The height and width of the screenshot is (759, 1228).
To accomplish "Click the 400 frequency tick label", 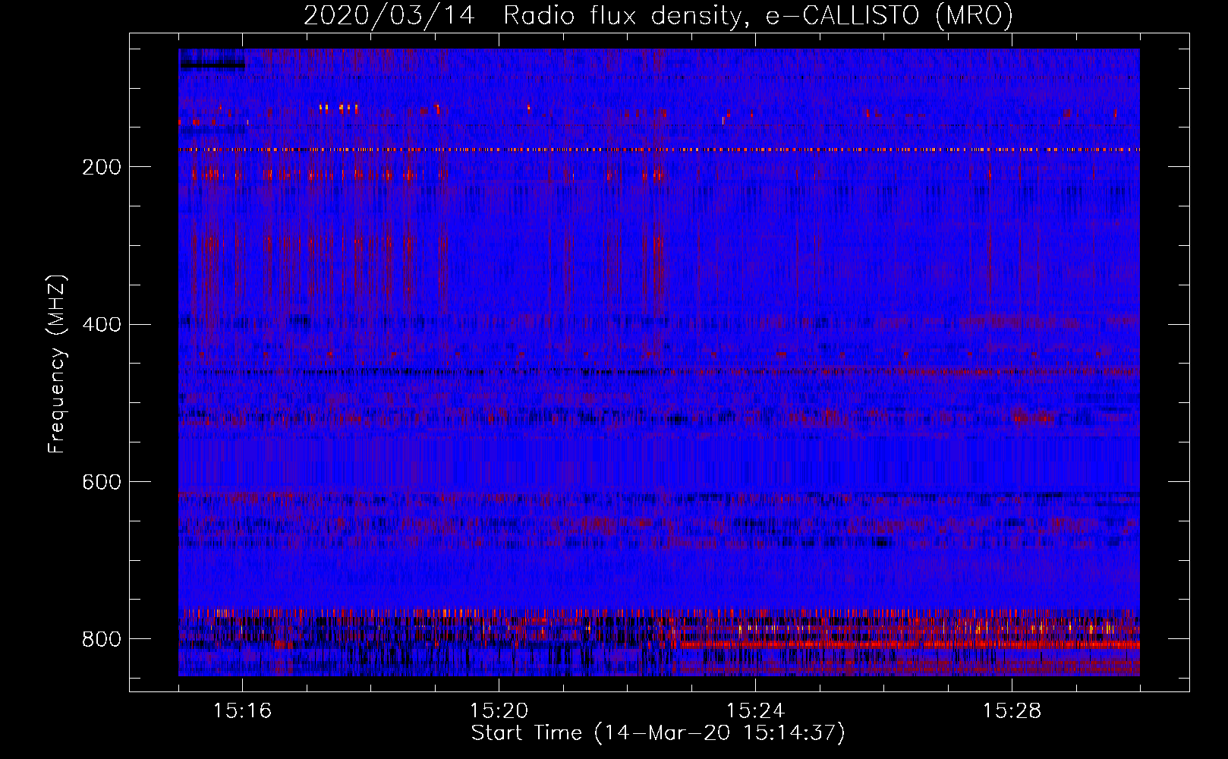I will point(102,325).
